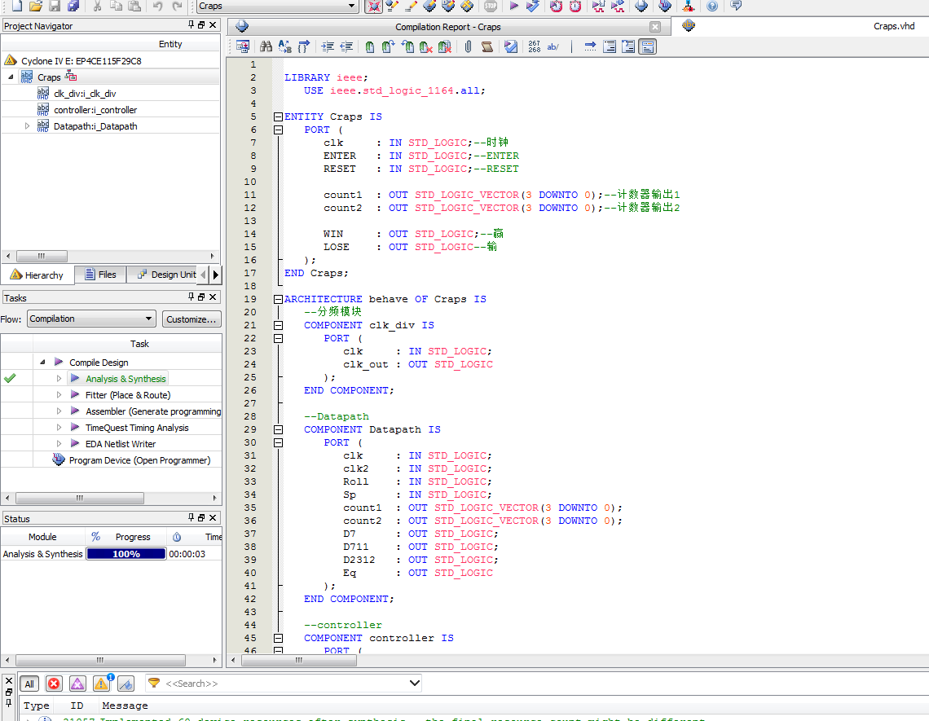Click the Start Compilation play icon

tap(513, 7)
